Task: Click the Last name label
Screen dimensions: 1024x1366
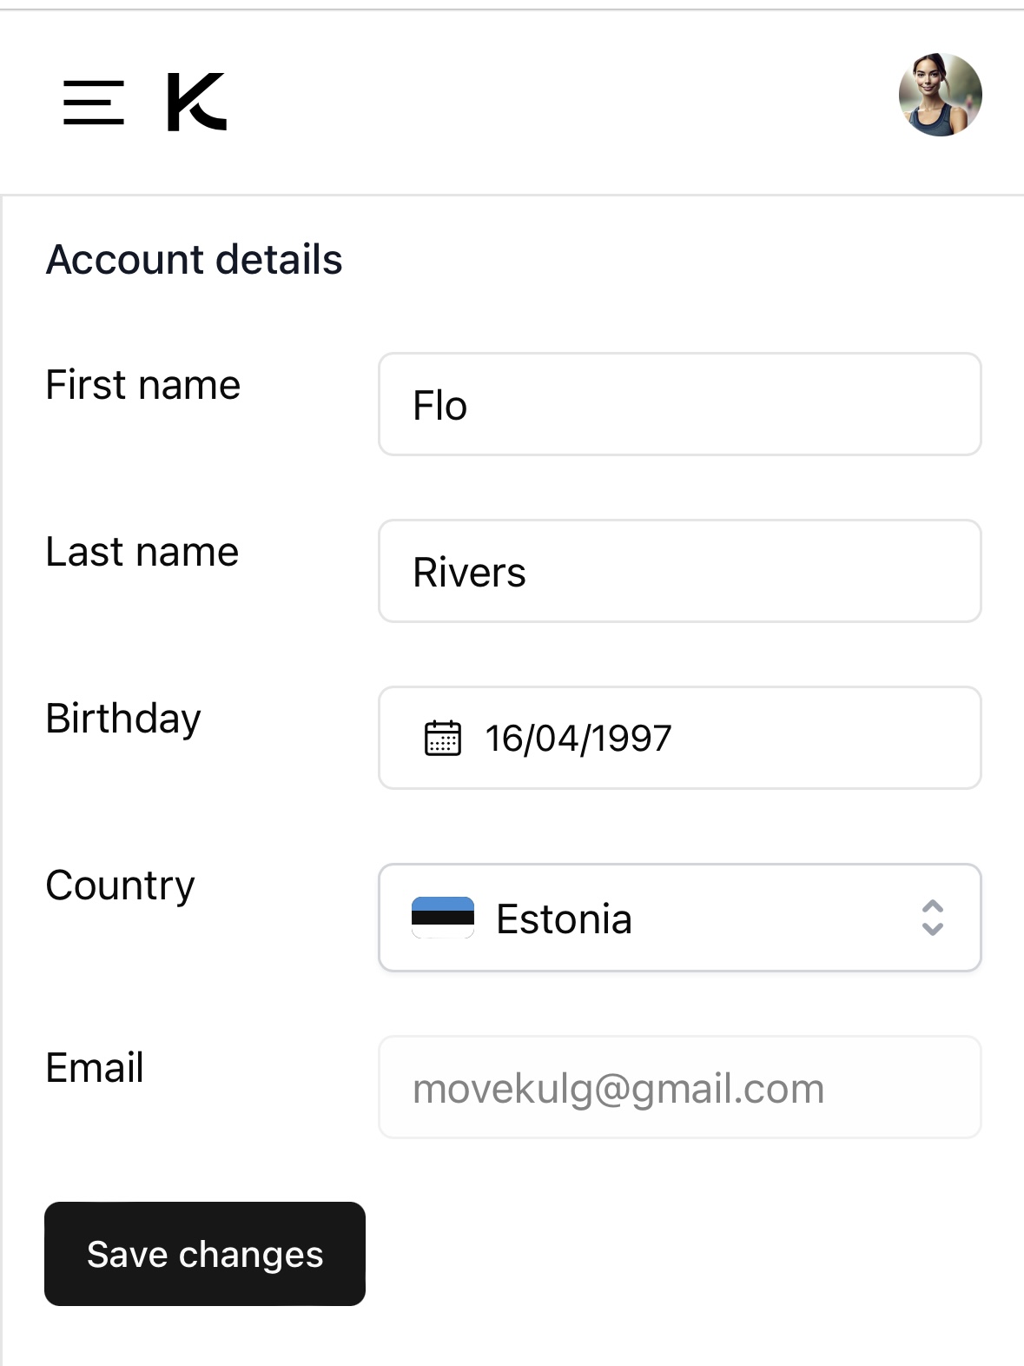Action: click(x=142, y=552)
